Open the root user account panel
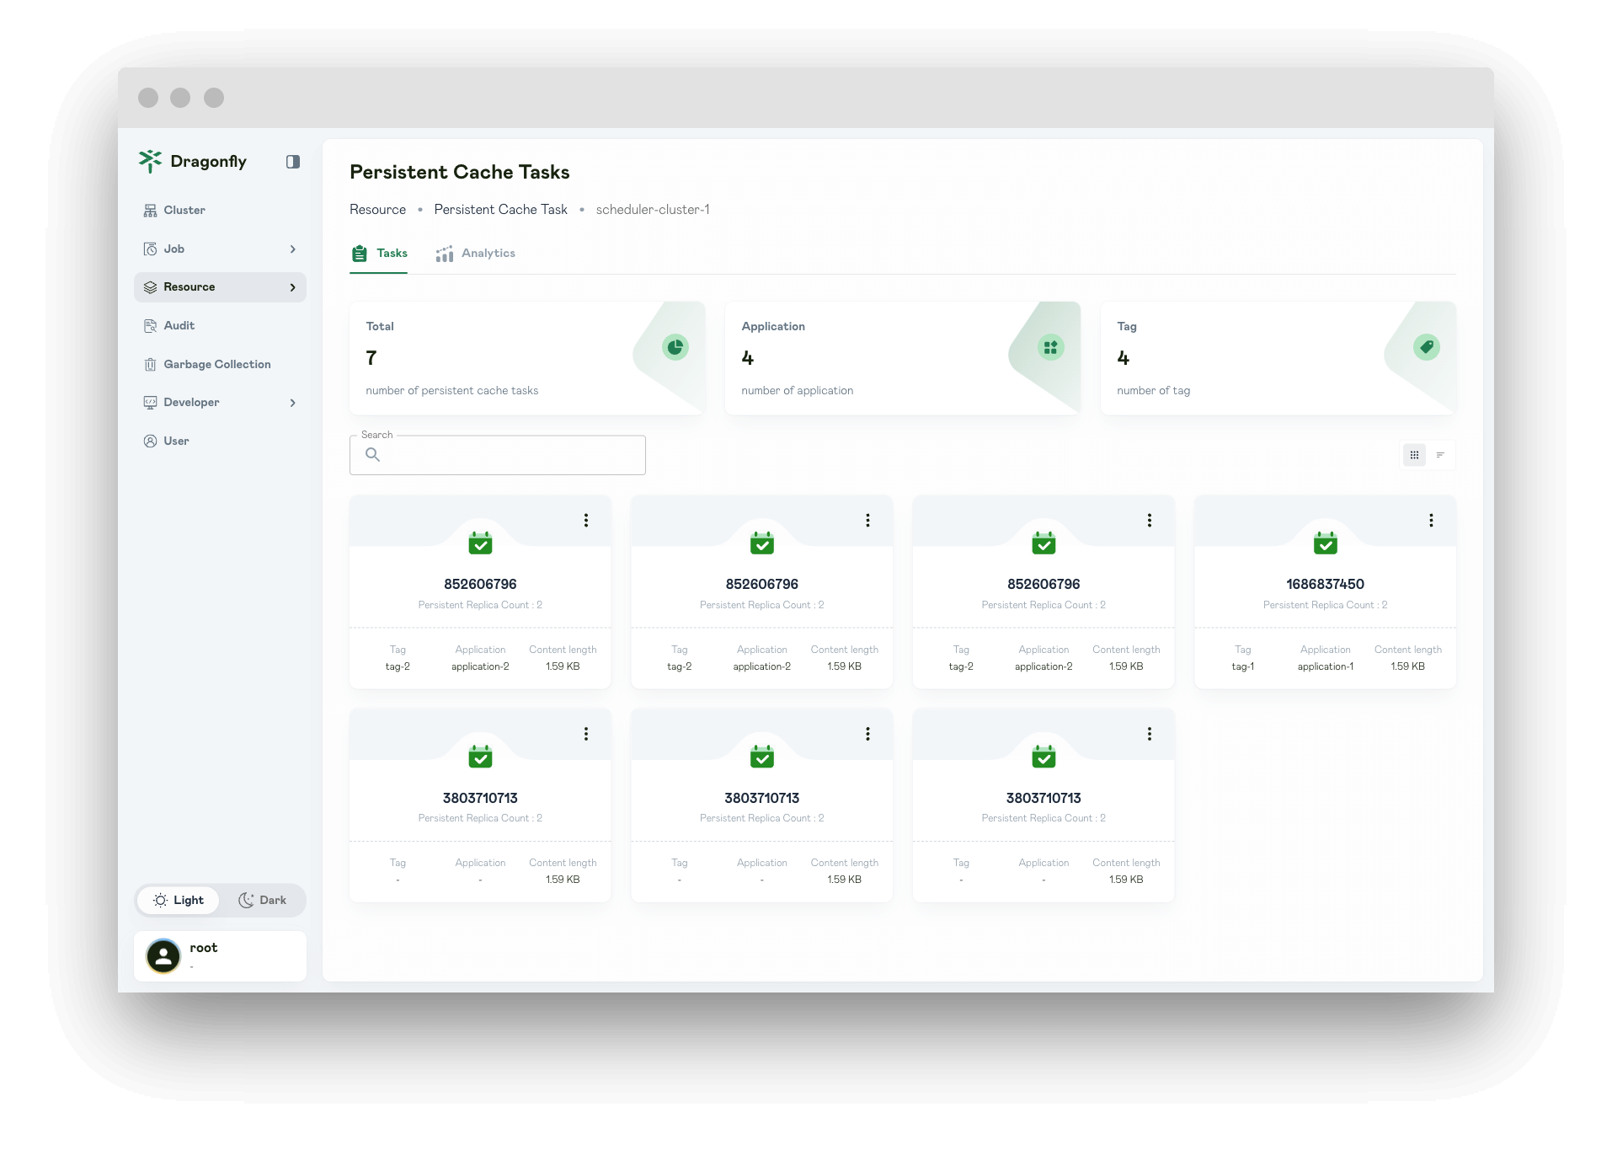This screenshot has width=1612, height=1161. tap(220, 955)
